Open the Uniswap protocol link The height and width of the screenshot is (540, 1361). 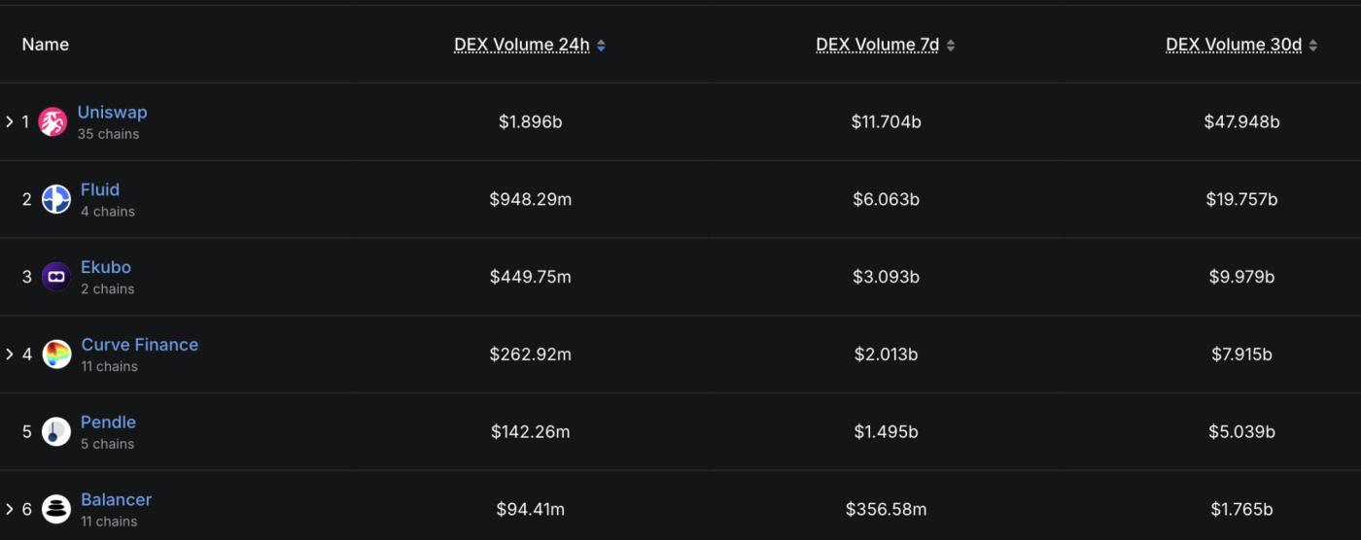point(112,113)
